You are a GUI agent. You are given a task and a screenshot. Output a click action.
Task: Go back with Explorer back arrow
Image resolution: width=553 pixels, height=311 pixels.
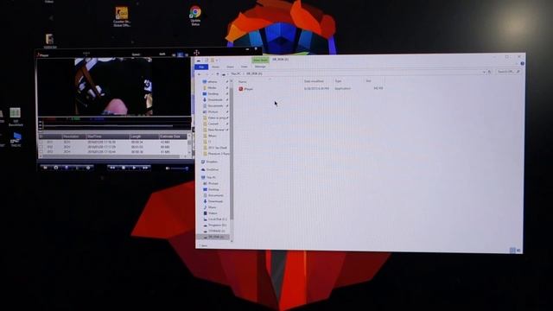pos(200,74)
